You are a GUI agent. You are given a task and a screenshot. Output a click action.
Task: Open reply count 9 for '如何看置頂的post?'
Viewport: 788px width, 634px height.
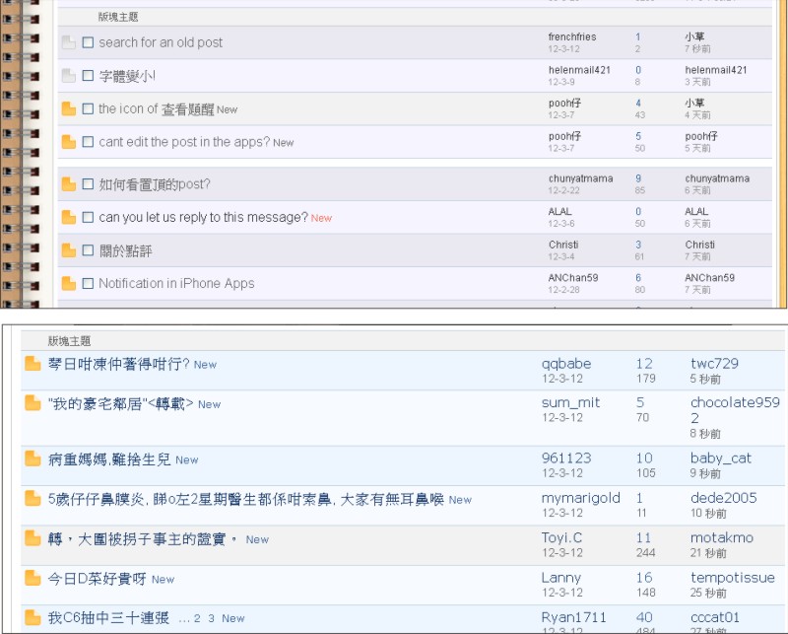pyautogui.click(x=638, y=178)
